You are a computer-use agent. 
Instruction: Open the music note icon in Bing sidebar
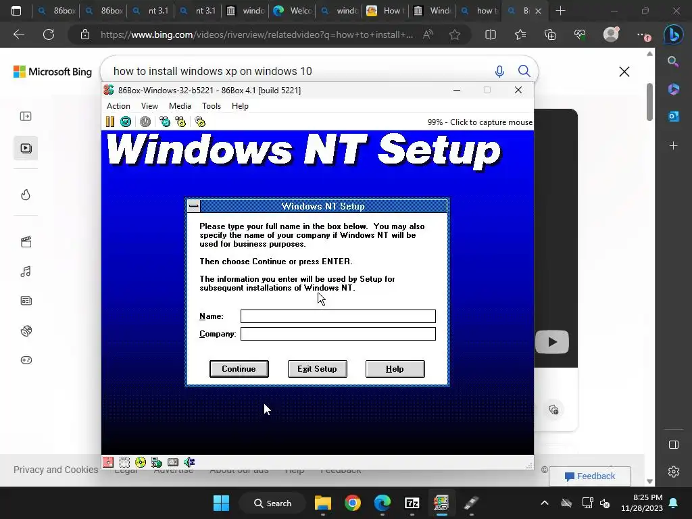coord(26,272)
